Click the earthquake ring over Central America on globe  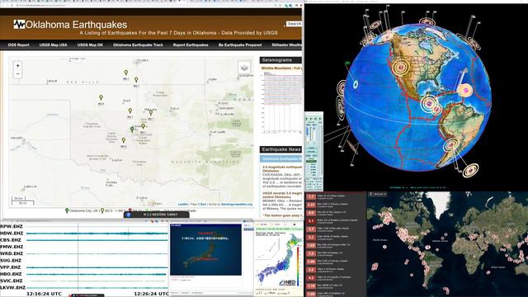pos(429,103)
